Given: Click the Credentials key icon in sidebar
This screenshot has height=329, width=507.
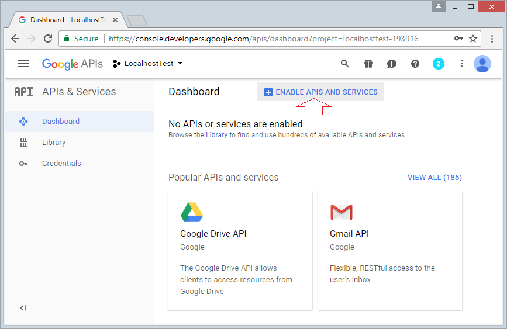Looking at the screenshot, I should tap(23, 164).
